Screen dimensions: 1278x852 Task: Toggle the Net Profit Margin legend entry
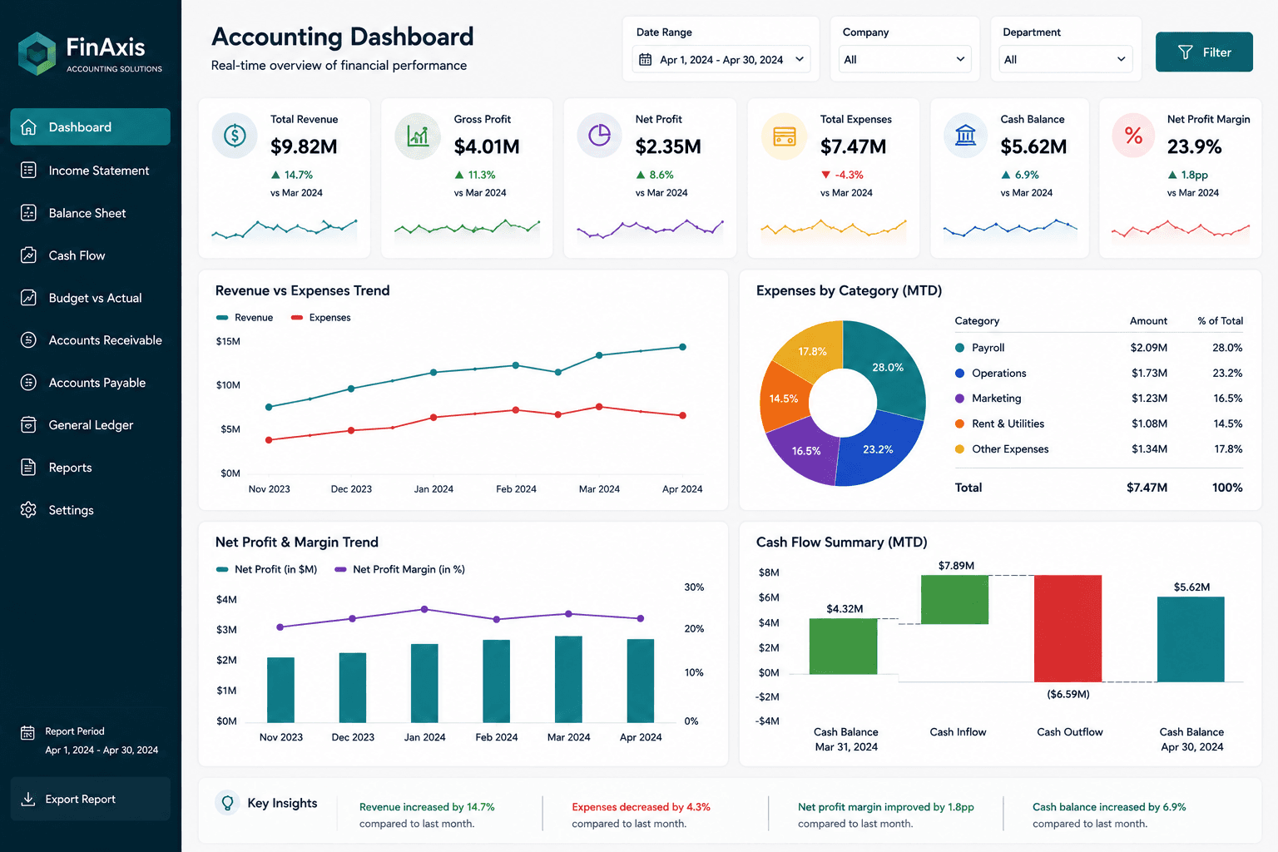[x=399, y=570]
